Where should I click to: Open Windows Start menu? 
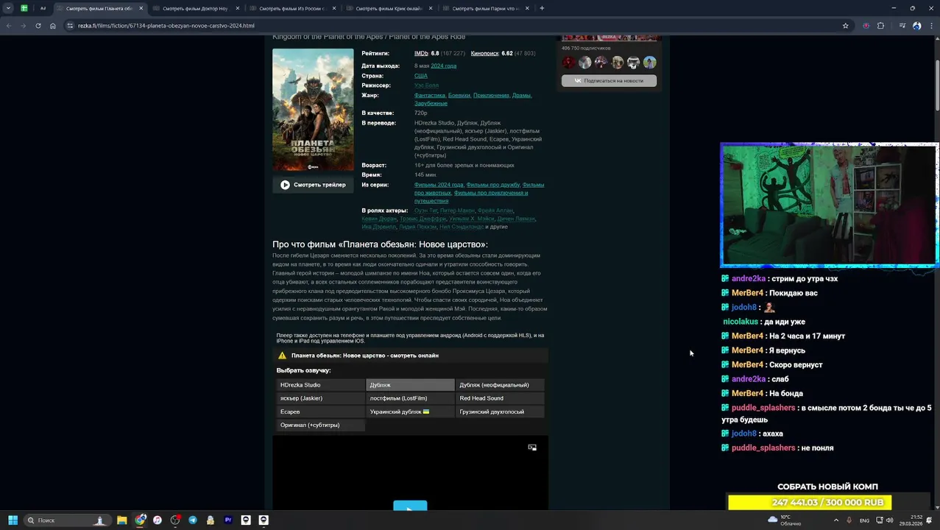click(x=13, y=520)
